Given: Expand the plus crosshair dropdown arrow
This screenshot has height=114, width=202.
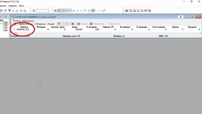Looking at the screenshot, I should pos(70,11).
